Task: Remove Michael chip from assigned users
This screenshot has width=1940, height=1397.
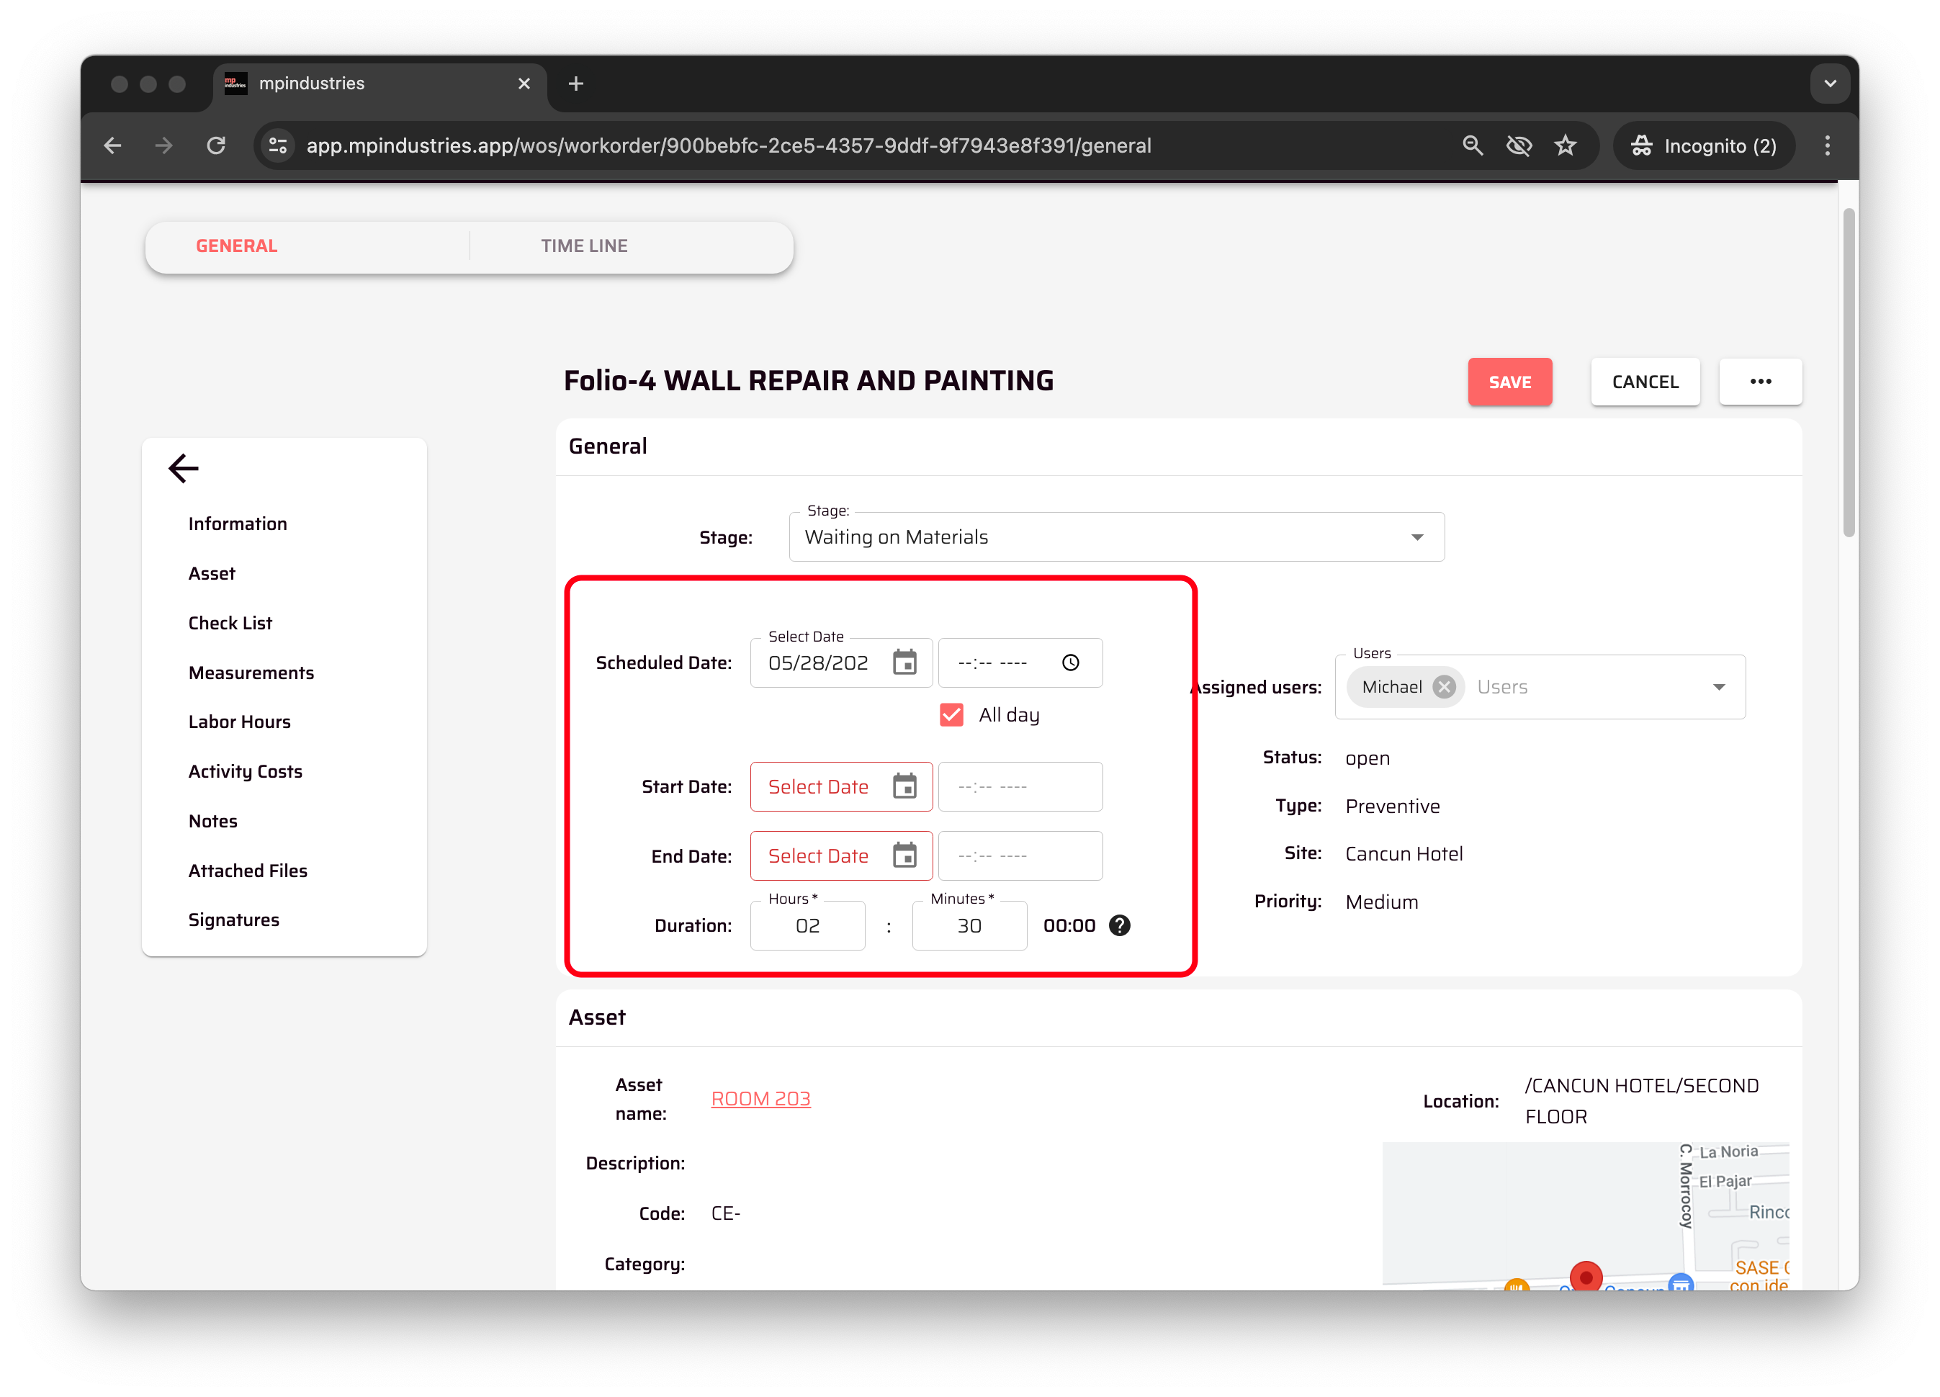Action: point(1444,687)
